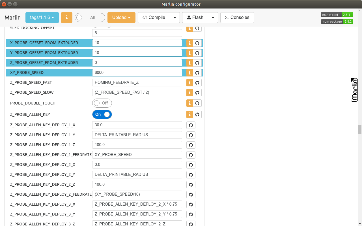Open info for X_PROBE_OFFSET_FROM_EXTRUDER
The image size is (362, 226).
pos(190,43)
